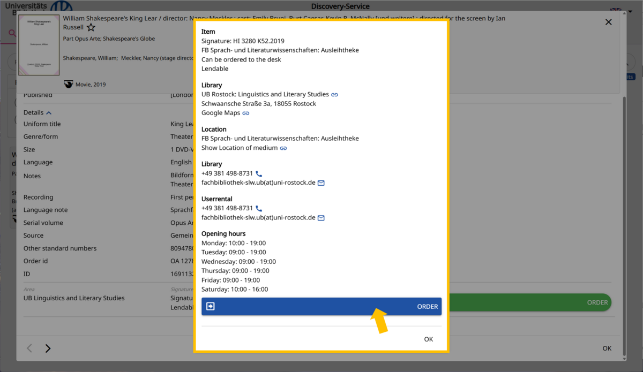Go to the next record arrow
643x372 pixels.
coord(48,348)
